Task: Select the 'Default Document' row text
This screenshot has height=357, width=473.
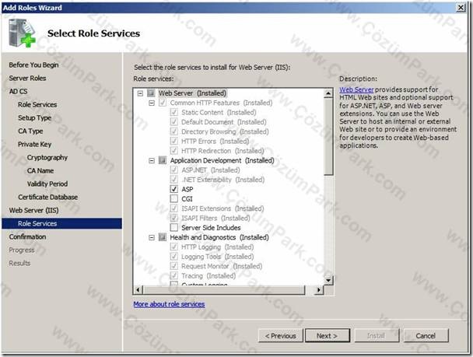Action: pyautogui.click(x=224, y=122)
